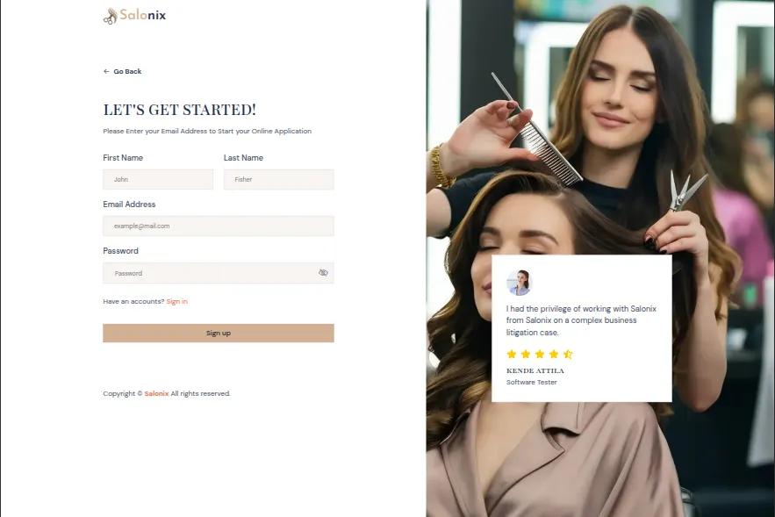Click the 'Last Name' label
This screenshot has height=517, width=775.
[244, 158]
